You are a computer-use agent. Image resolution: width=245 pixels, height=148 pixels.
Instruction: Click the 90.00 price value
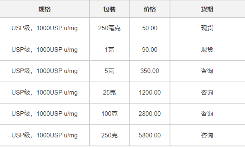pos(150,50)
